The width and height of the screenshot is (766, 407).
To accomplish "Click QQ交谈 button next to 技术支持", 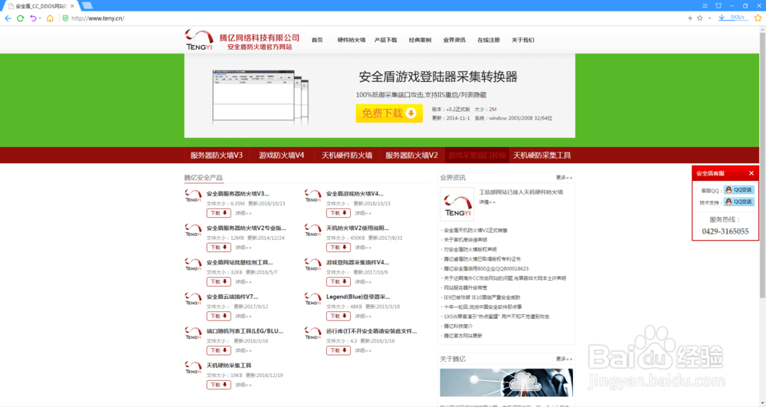I will (x=738, y=202).
